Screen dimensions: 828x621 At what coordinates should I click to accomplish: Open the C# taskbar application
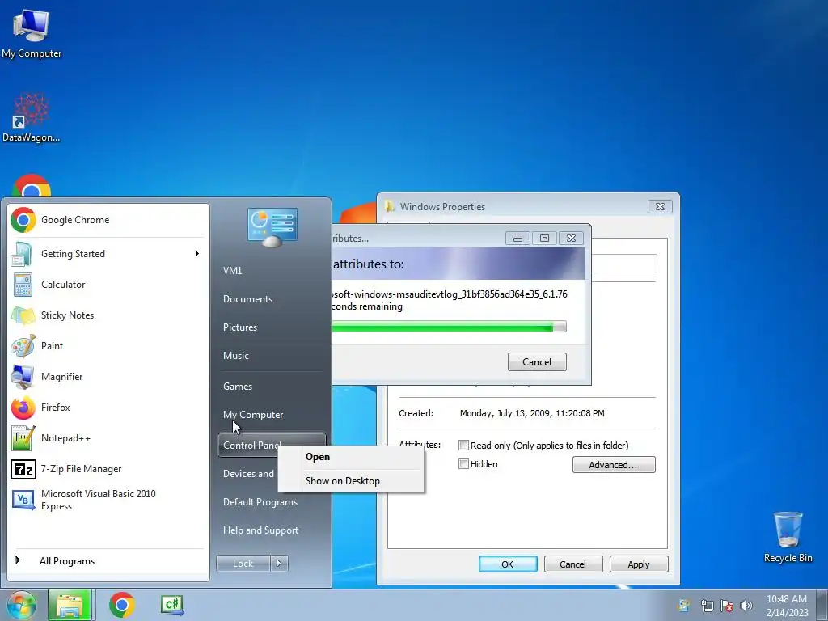[173, 605]
